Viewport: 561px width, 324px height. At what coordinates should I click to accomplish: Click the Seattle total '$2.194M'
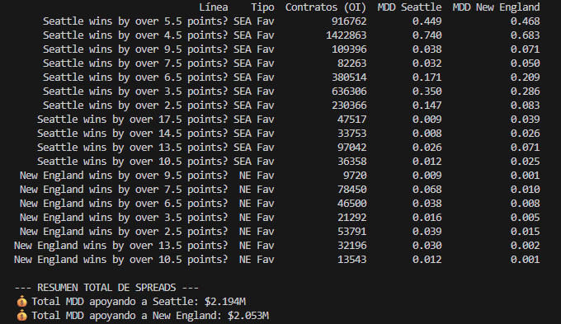[225, 302]
